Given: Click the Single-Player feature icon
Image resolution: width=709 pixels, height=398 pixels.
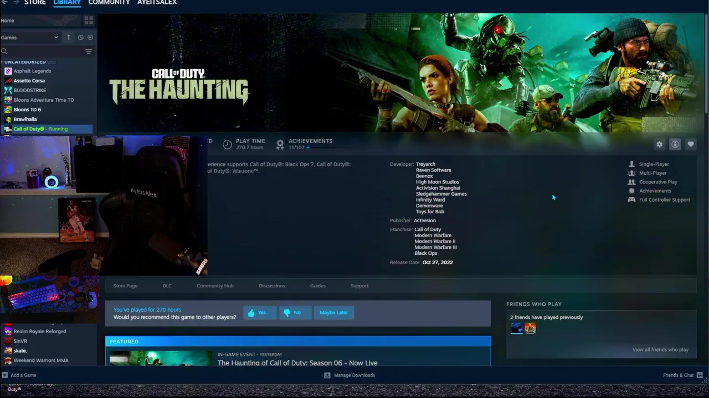Looking at the screenshot, I should [x=631, y=164].
